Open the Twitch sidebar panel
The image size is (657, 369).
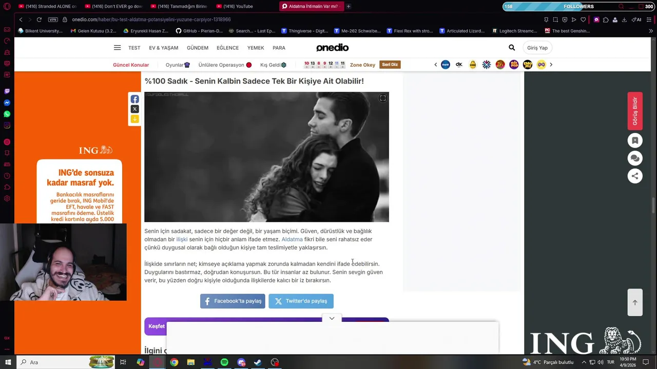(x=7, y=91)
